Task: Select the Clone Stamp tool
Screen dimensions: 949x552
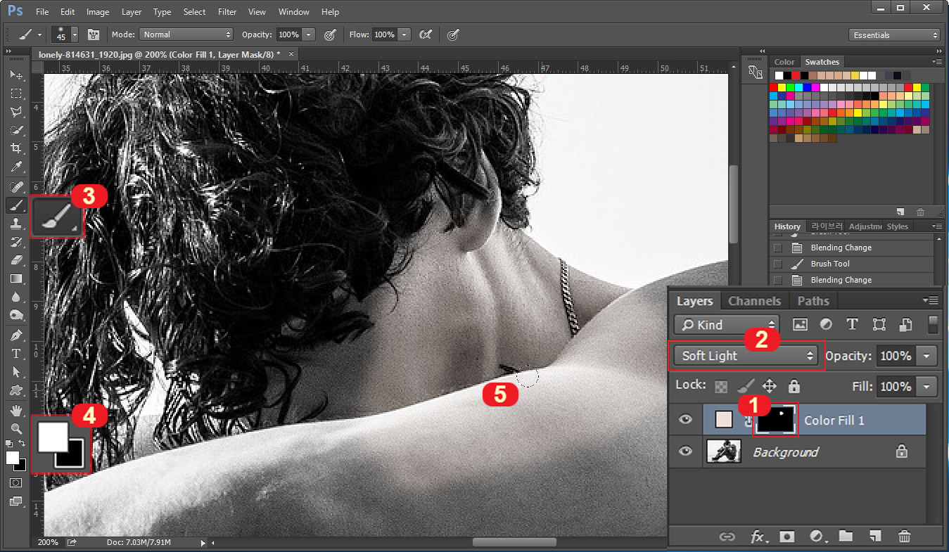Action: pos(15,224)
